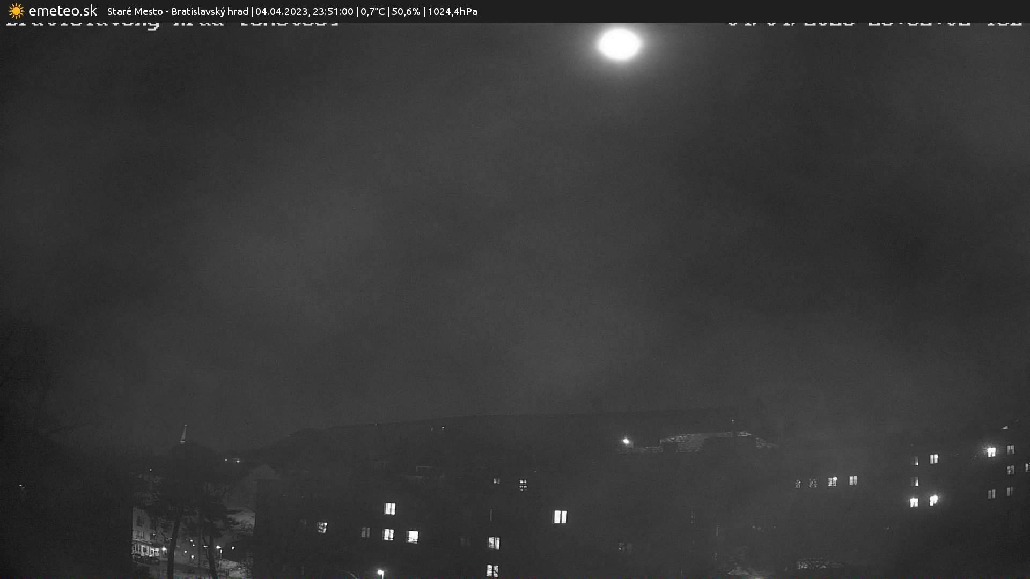This screenshot has height=579, width=1030.
Task: Click the largest lit window near image center
Action: coord(560,517)
